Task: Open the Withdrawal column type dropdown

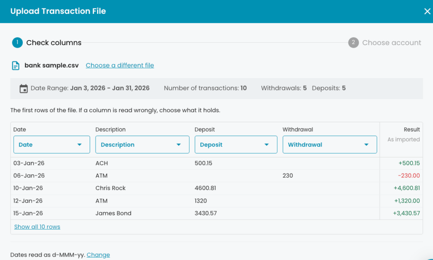Action: (330, 144)
